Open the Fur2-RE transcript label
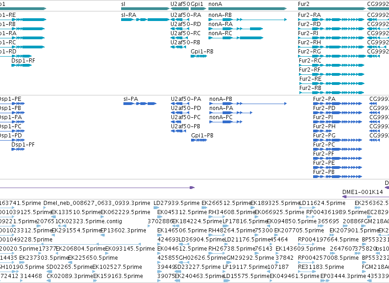The image size is (389, 283). pyautogui.click(x=310, y=79)
